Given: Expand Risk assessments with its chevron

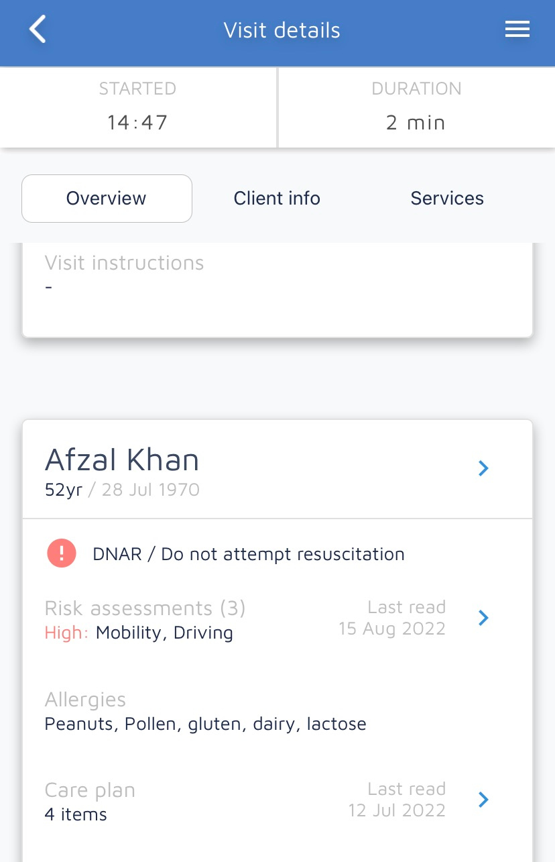Looking at the screenshot, I should (483, 618).
